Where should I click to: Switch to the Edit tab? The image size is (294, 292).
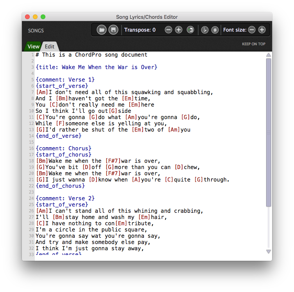click(50, 46)
